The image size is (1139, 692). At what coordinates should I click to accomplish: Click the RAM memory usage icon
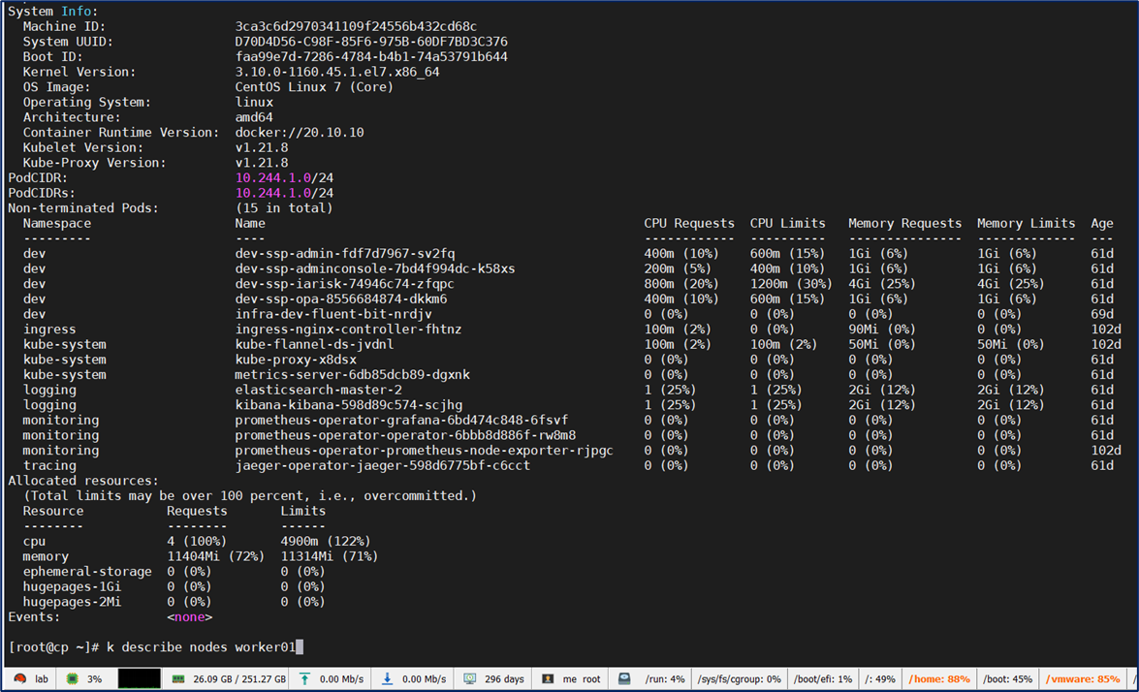pyautogui.click(x=178, y=679)
